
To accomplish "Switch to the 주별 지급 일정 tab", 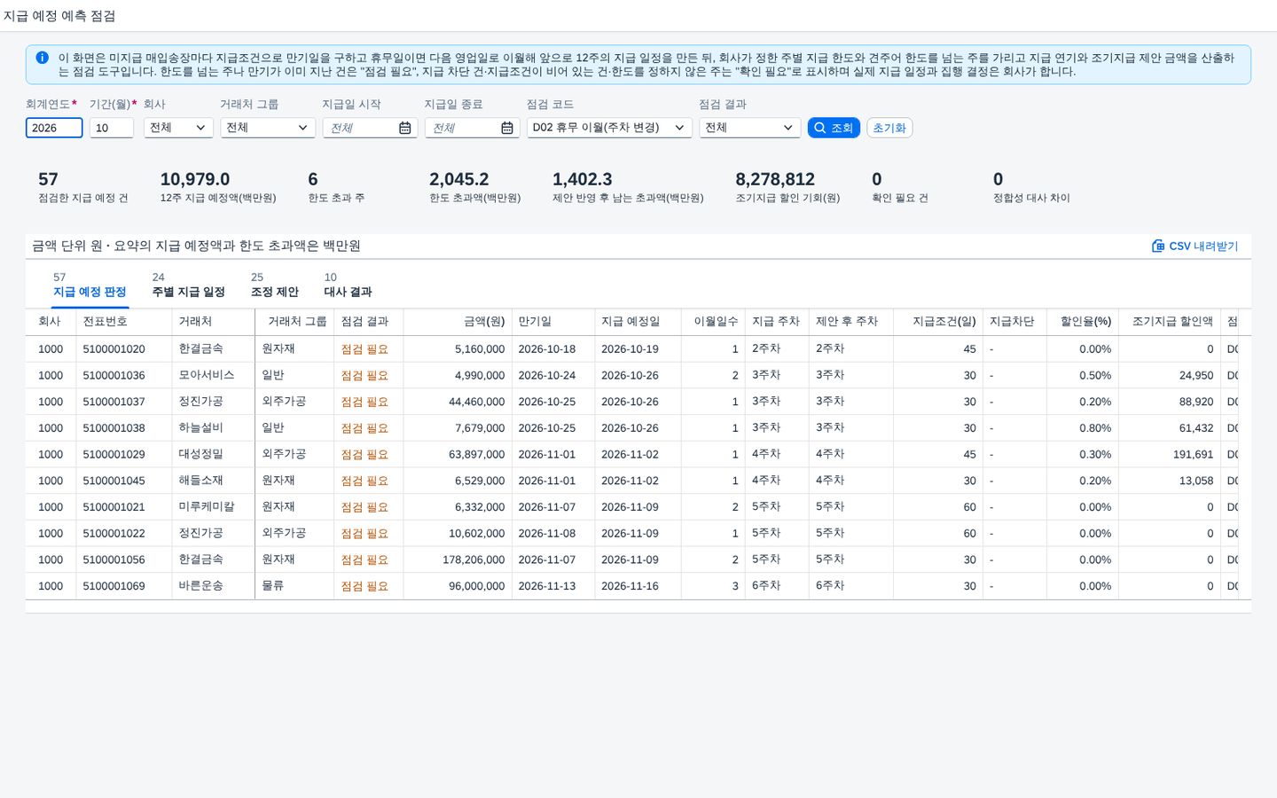I will coord(188,286).
